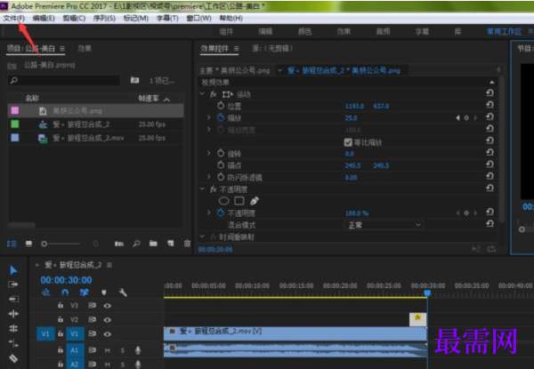Switch the project panel to icon view
This screenshot has width=534, height=369.
pos(28,244)
